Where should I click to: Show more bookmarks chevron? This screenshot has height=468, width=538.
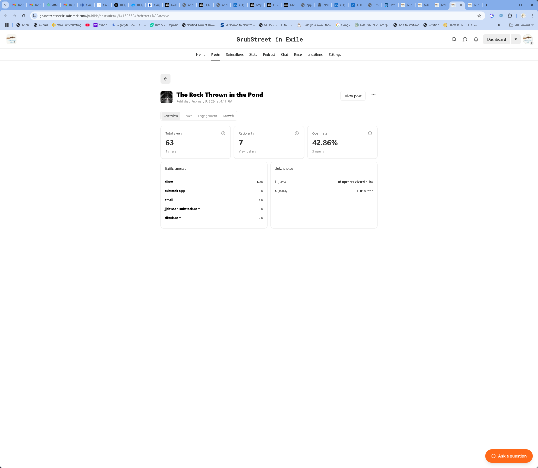point(499,25)
